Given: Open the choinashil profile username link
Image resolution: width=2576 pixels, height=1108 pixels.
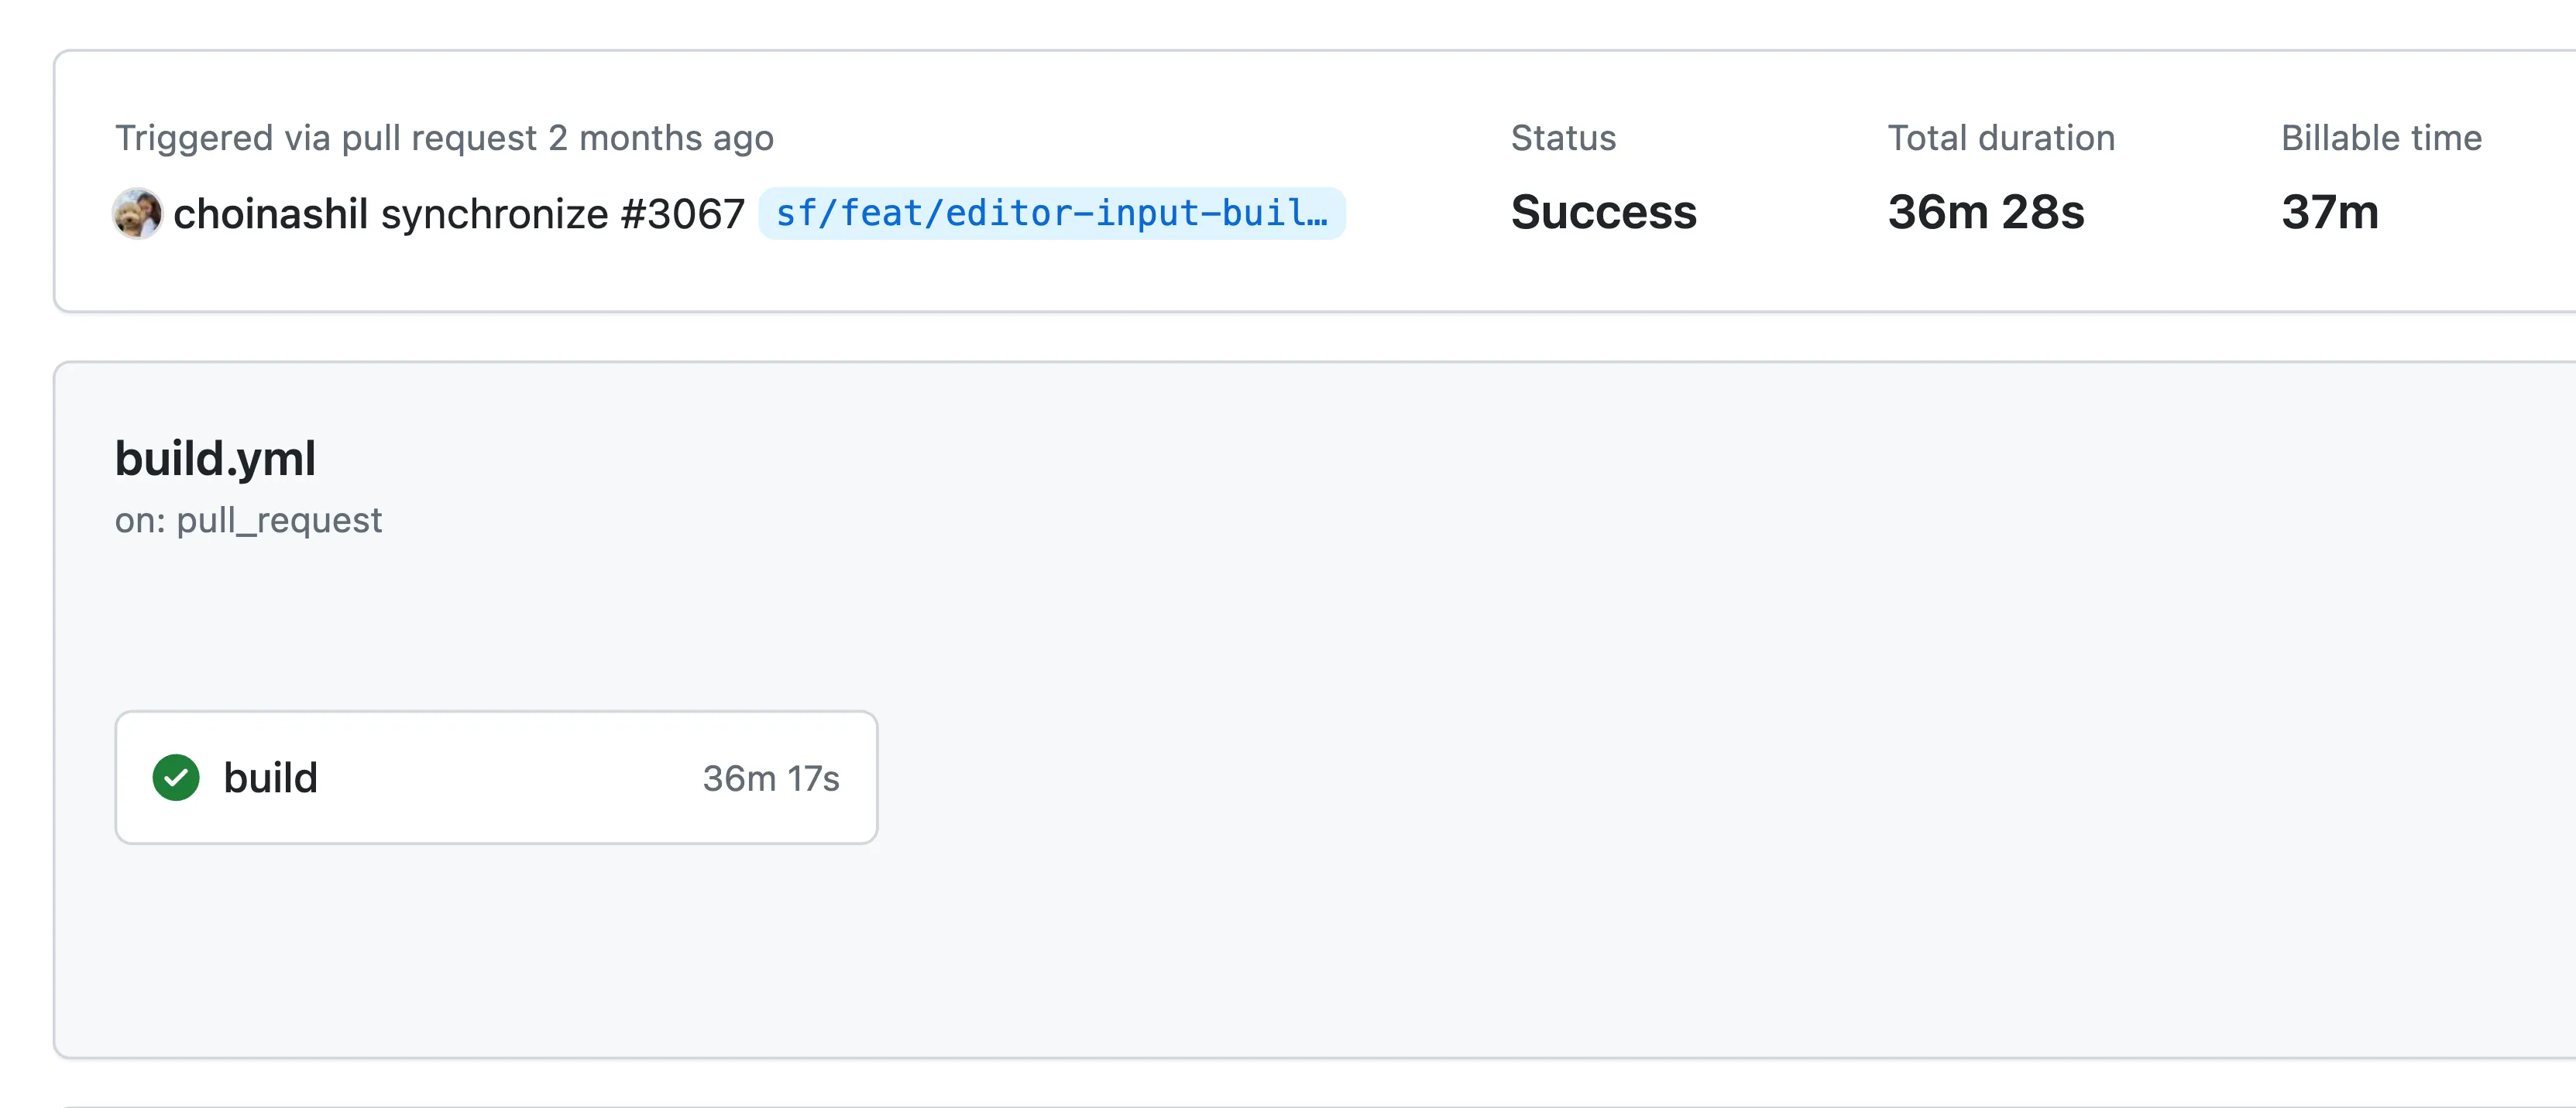Looking at the screenshot, I should [271, 214].
